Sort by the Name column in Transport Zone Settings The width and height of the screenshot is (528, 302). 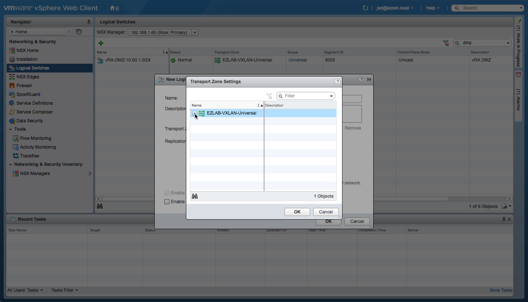tap(227, 105)
